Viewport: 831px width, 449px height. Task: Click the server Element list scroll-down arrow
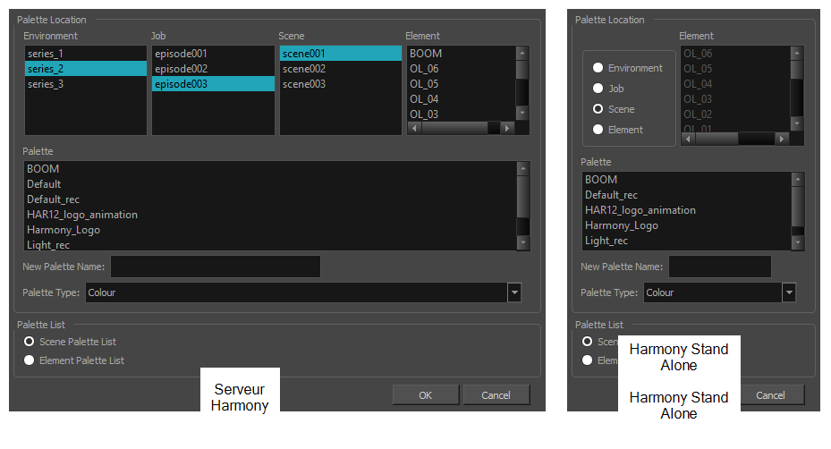pyautogui.click(x=522, y=113)
